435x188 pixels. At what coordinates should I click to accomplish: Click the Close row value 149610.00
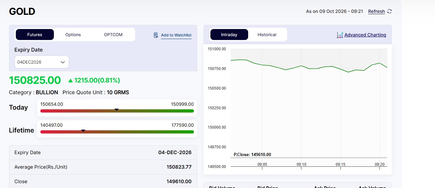tap(179, 182)
